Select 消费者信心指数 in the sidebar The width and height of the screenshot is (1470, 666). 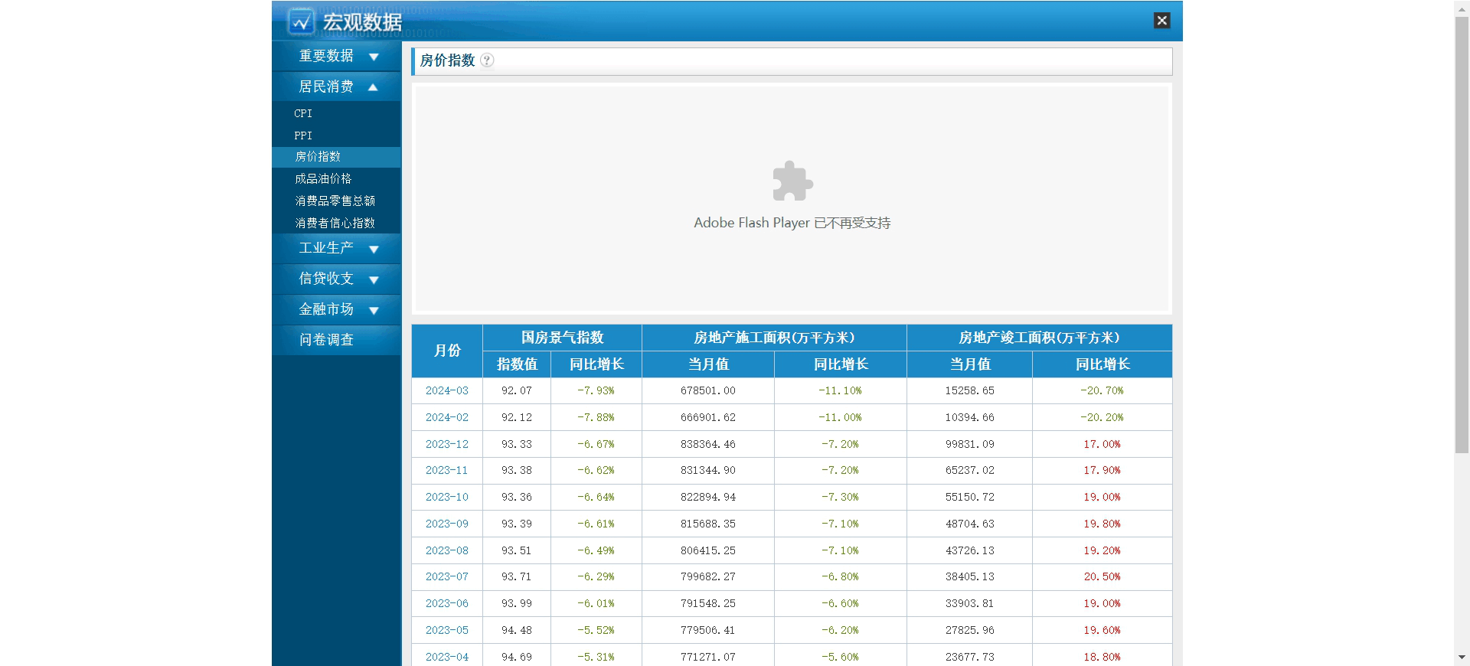pos(335,224)
